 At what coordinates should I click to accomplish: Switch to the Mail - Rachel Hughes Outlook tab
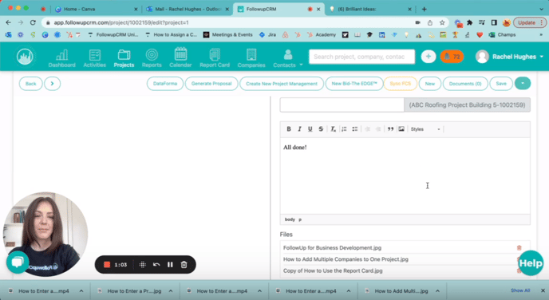pyautogui.click(x=188, y=9)
